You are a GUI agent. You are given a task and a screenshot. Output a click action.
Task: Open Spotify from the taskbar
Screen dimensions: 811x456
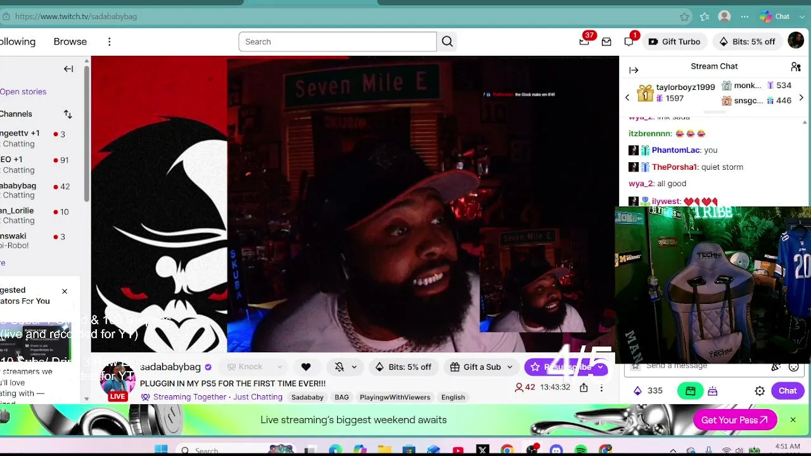581,450
